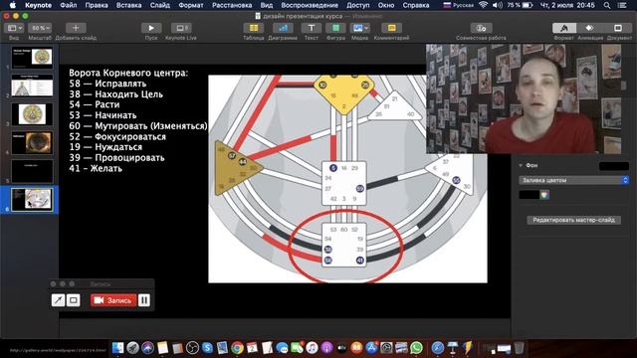The height and width of the screenshot is (358, 637).
Task: Click the volume icon in the menu bar
Action: click(498, 5)
